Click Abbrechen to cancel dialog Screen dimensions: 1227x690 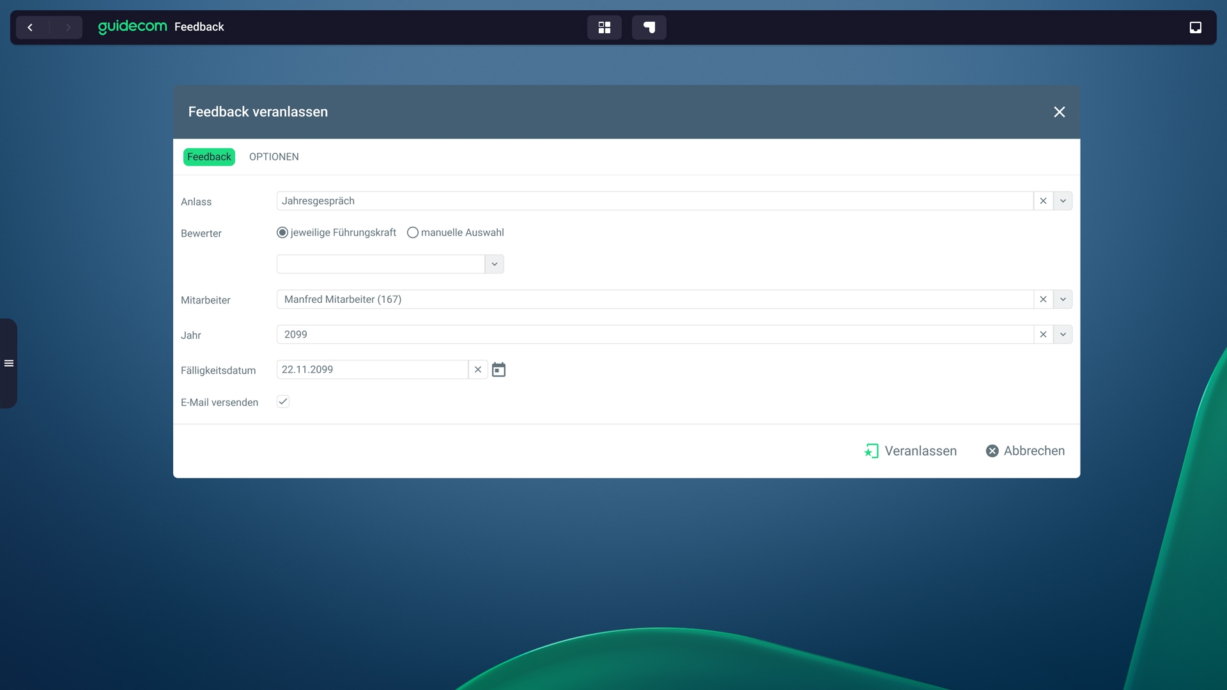[1025, 451]
